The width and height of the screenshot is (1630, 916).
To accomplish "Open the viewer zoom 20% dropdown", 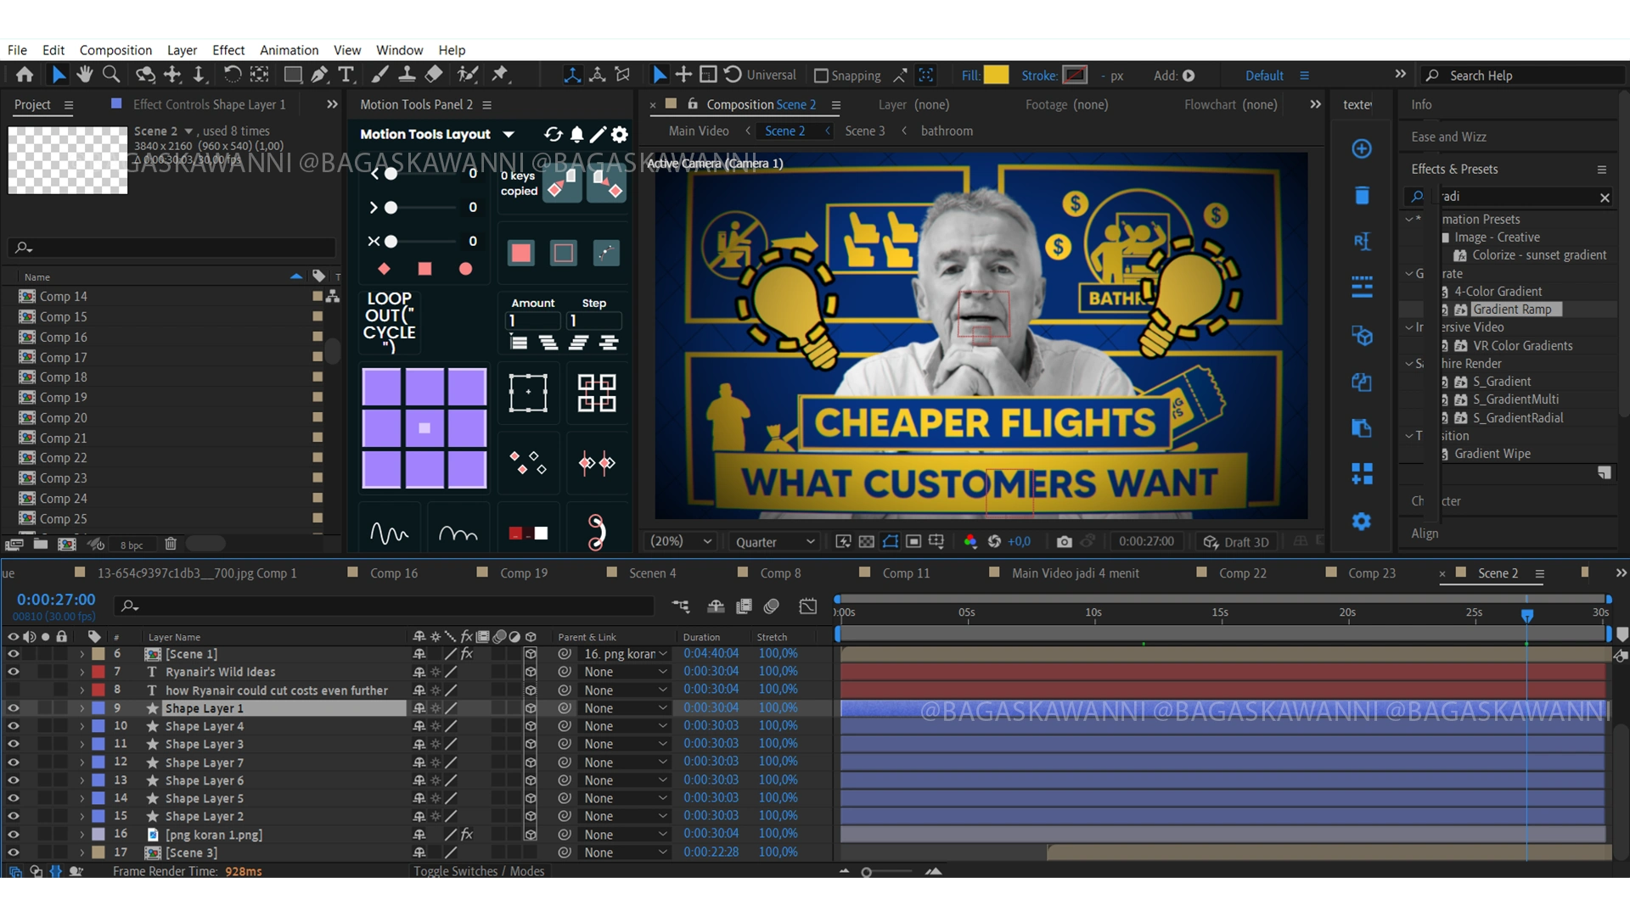I will coord(682,541).
